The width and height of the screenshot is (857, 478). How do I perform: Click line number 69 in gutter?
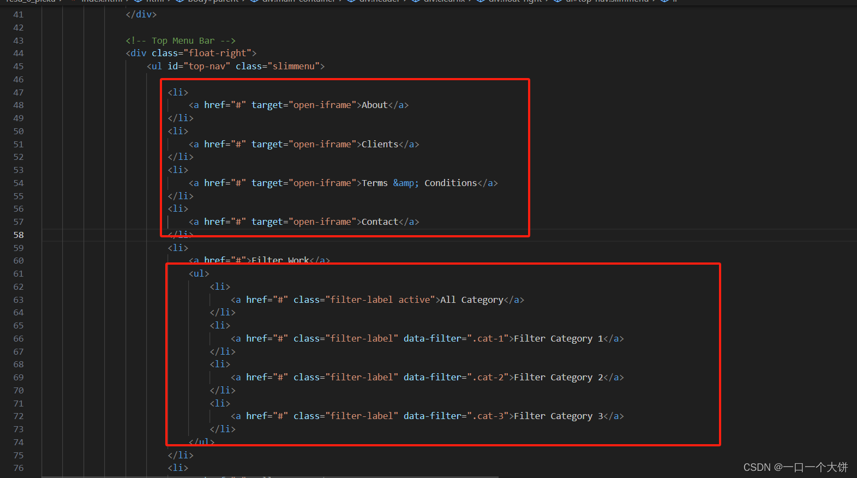pos(19,377)
